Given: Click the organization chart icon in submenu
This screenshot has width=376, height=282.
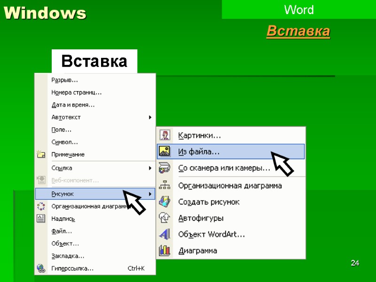Looking at the screenshot, I should tap(164, 185).
